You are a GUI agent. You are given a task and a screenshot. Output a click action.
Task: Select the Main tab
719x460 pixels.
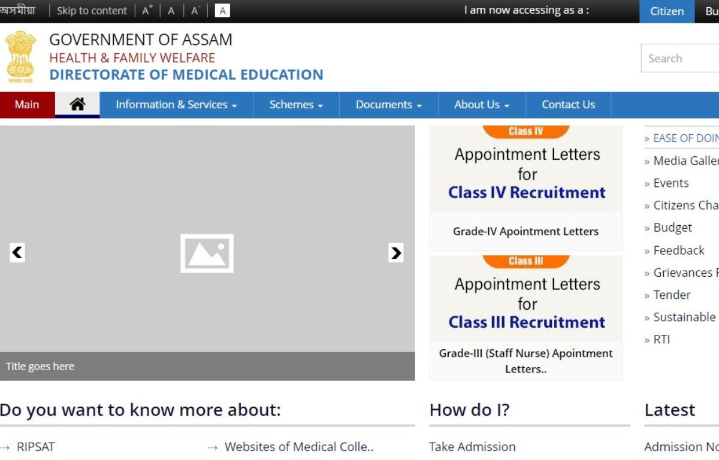coord(27,105)
